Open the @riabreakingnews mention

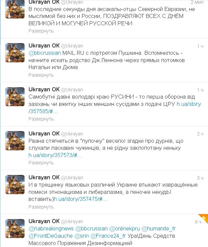point(51,228)
